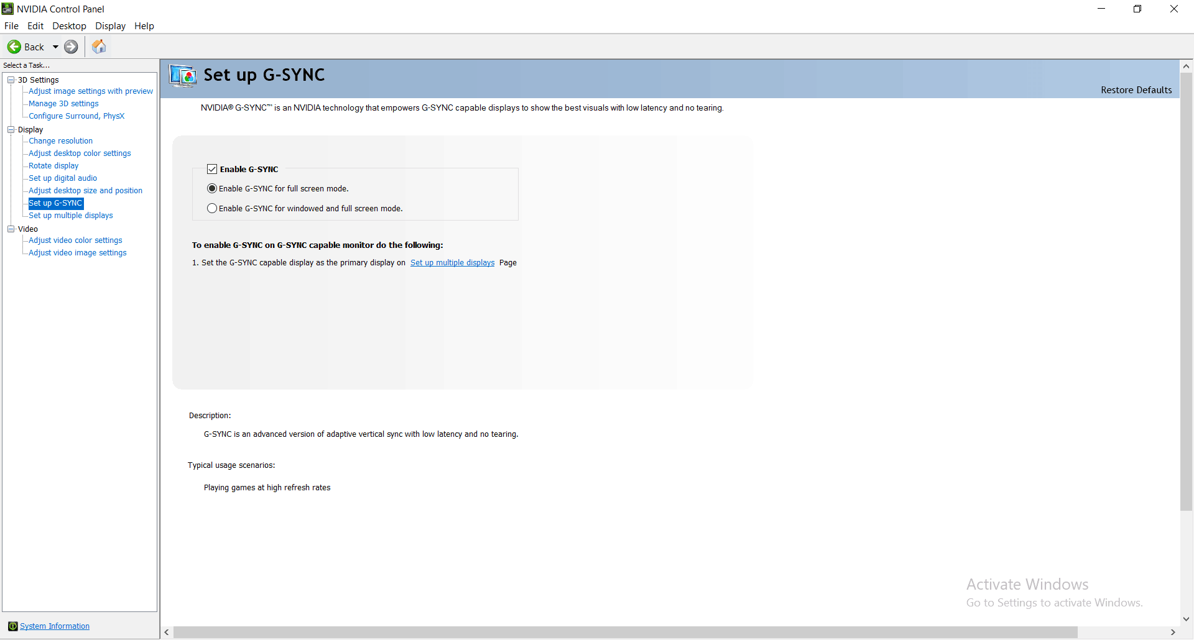Open System Information link

tap(55, 626)
